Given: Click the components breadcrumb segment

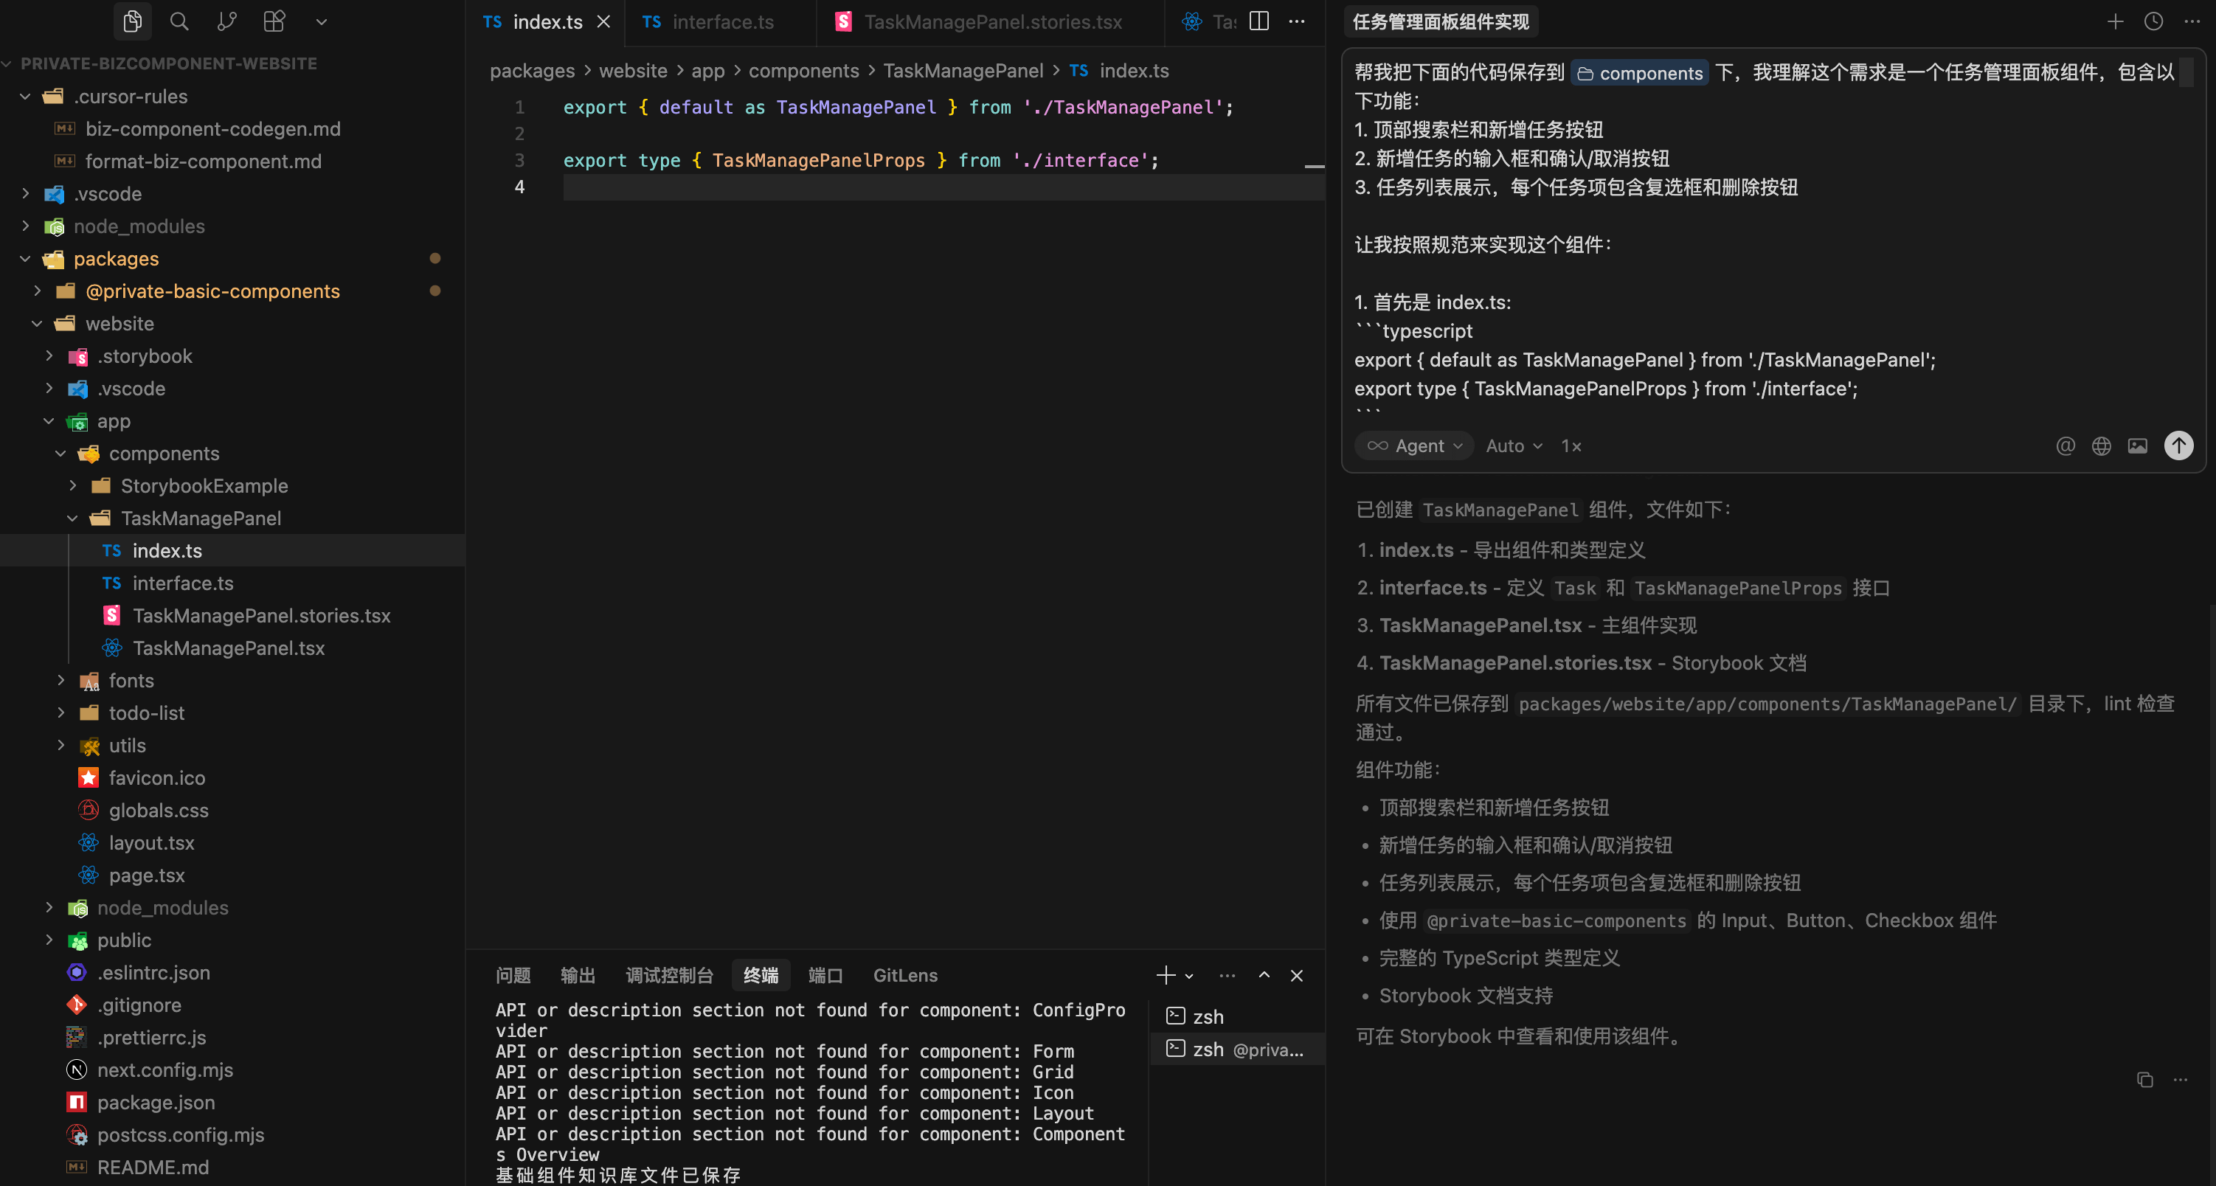Looking at the screenshot, I should [803, 71].
